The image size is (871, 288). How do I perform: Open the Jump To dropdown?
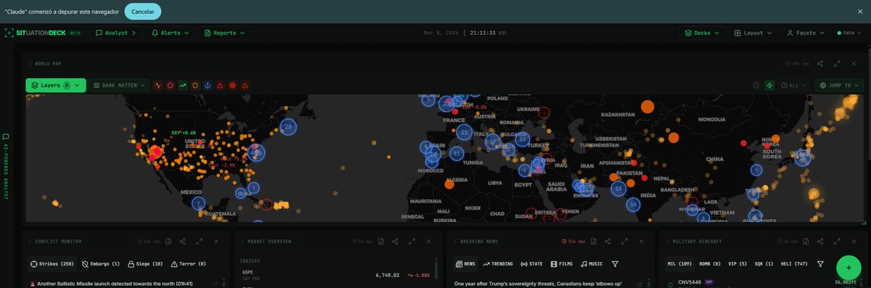[x=839, y=86]
